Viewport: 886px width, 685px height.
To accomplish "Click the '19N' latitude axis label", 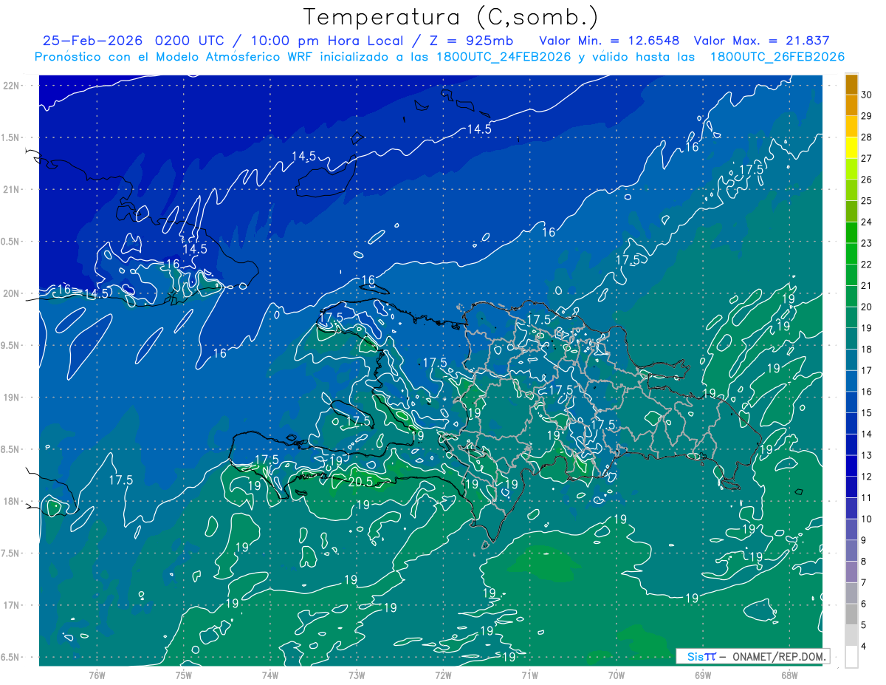I will (x=10, y=398).
